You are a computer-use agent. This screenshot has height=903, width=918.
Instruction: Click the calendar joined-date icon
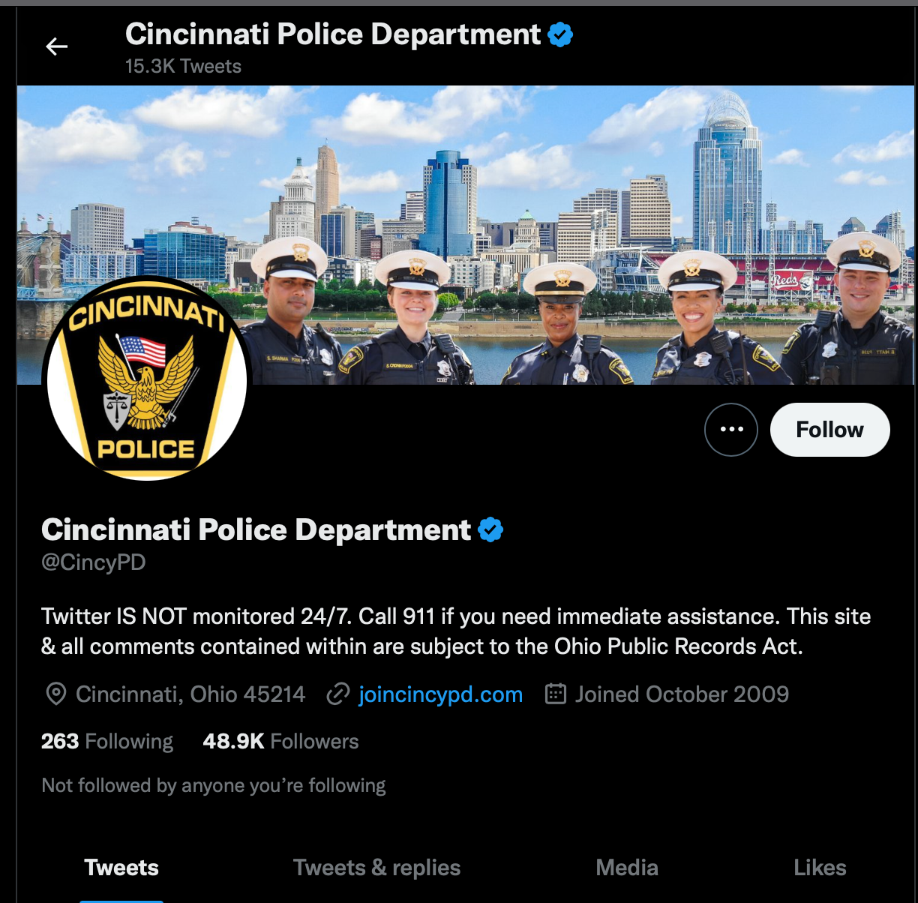tap(555, 694)
